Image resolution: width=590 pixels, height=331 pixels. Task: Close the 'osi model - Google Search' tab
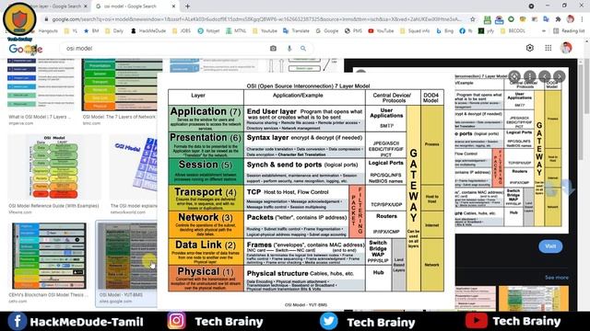173,6
